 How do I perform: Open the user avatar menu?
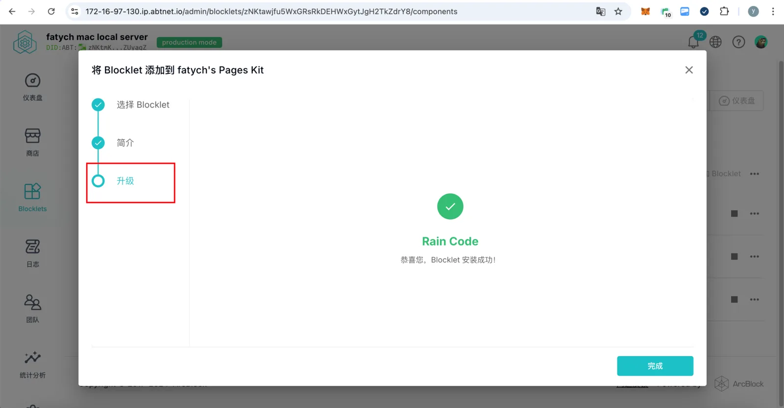[x=761, y=42]
